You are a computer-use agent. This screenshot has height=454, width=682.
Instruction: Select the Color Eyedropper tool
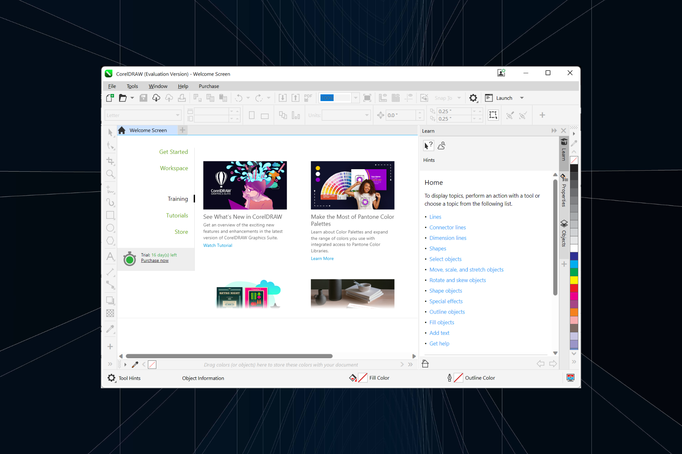coord(110,329)
